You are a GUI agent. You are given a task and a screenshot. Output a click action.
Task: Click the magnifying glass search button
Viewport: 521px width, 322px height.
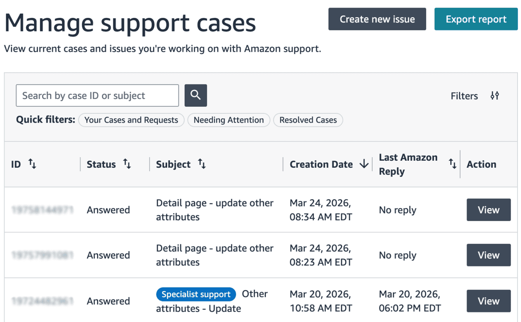click(196, 95)
